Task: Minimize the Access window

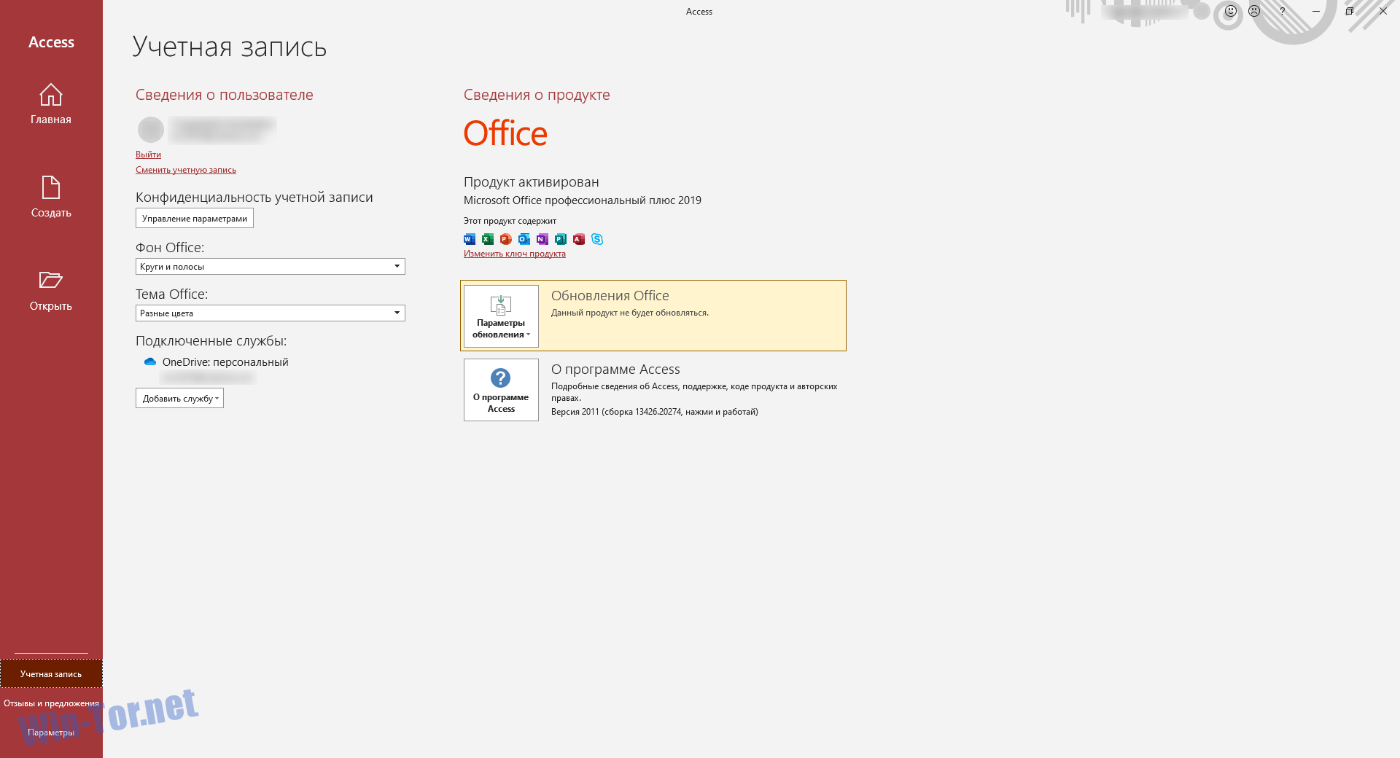Action: click(x=1316, y=11)
